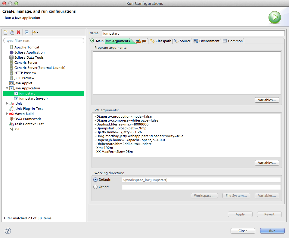Select the Default working directory radio button
Screen dimensions: 289x238
pyautogui.click(x=96, y=180)
